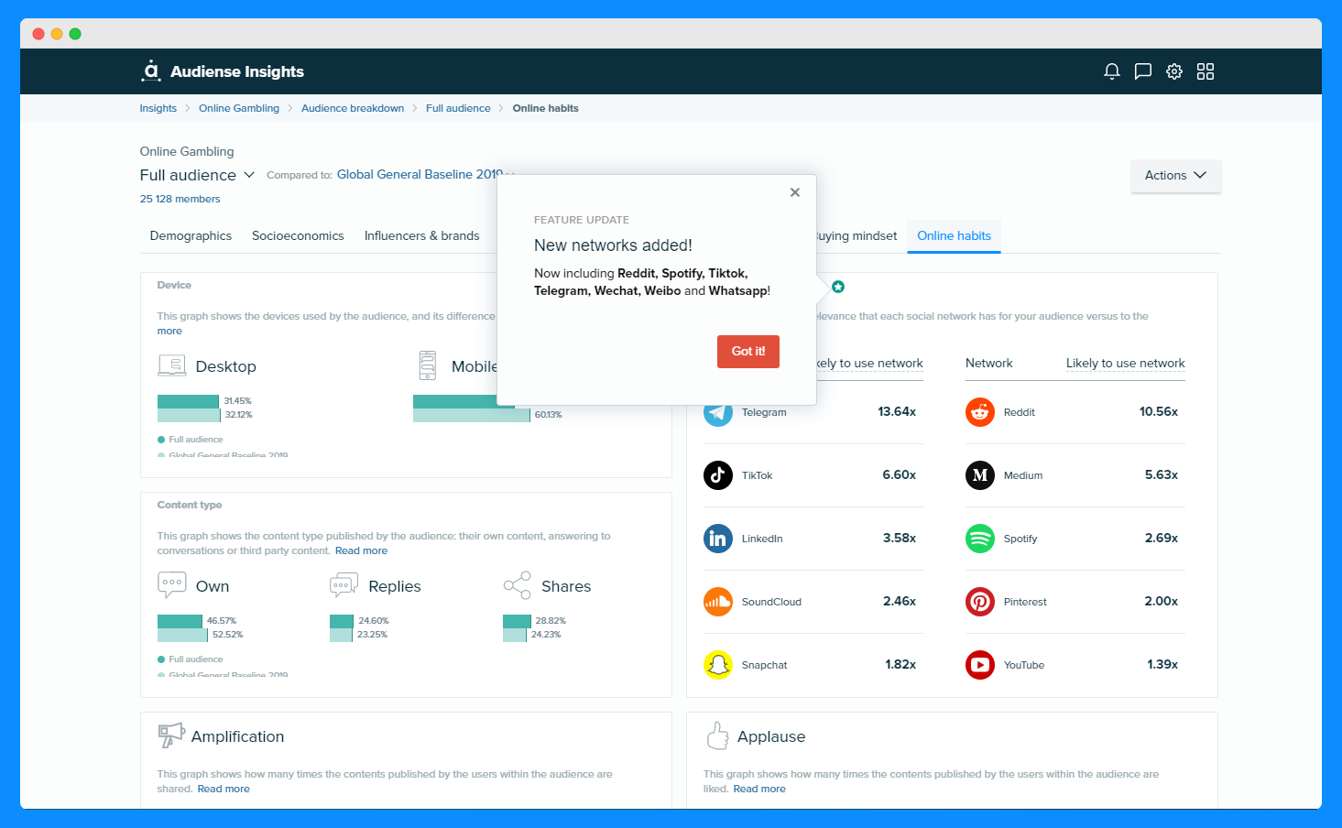Screen dimensions: 1342x828
Task: Click Read more under Applause
Action: 759,789
